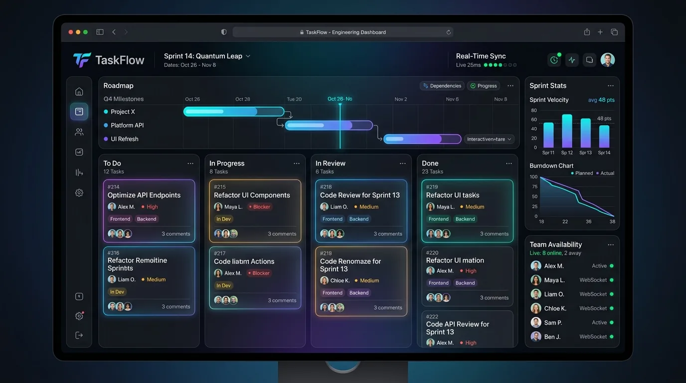The image size is (686, 383).
Task: Expand the Sprint 14: Quantum Leap dropdown
Action: [207, 56]
